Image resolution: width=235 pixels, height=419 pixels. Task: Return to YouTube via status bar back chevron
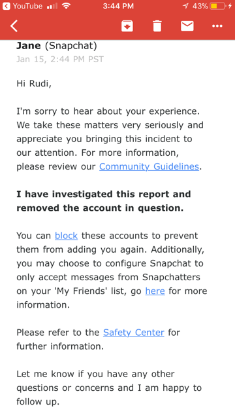point(7,6)
